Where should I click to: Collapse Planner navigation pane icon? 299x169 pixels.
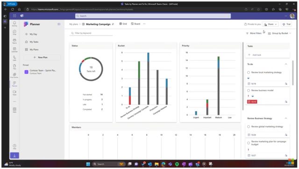pos(59,24)
